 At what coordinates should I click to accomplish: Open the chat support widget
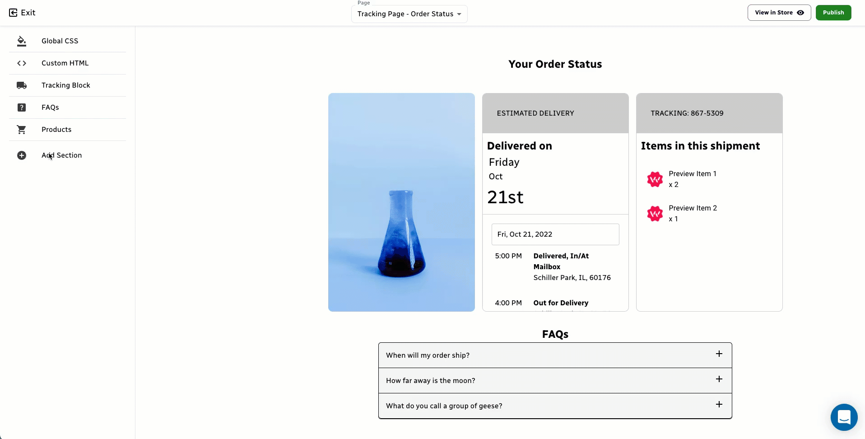(844, 417)
